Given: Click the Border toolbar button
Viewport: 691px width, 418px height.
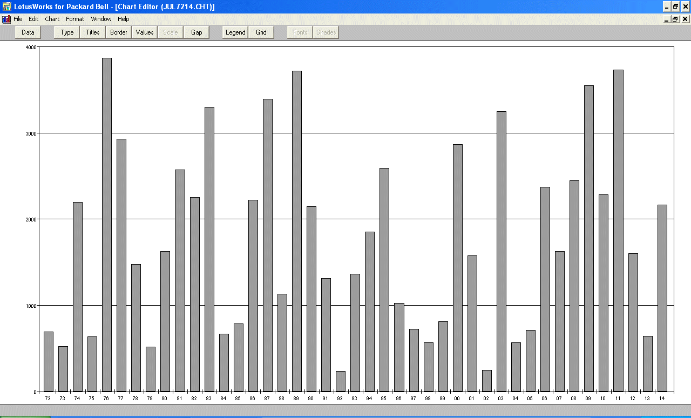Looking at the screenshot, I should click(119, 32).
